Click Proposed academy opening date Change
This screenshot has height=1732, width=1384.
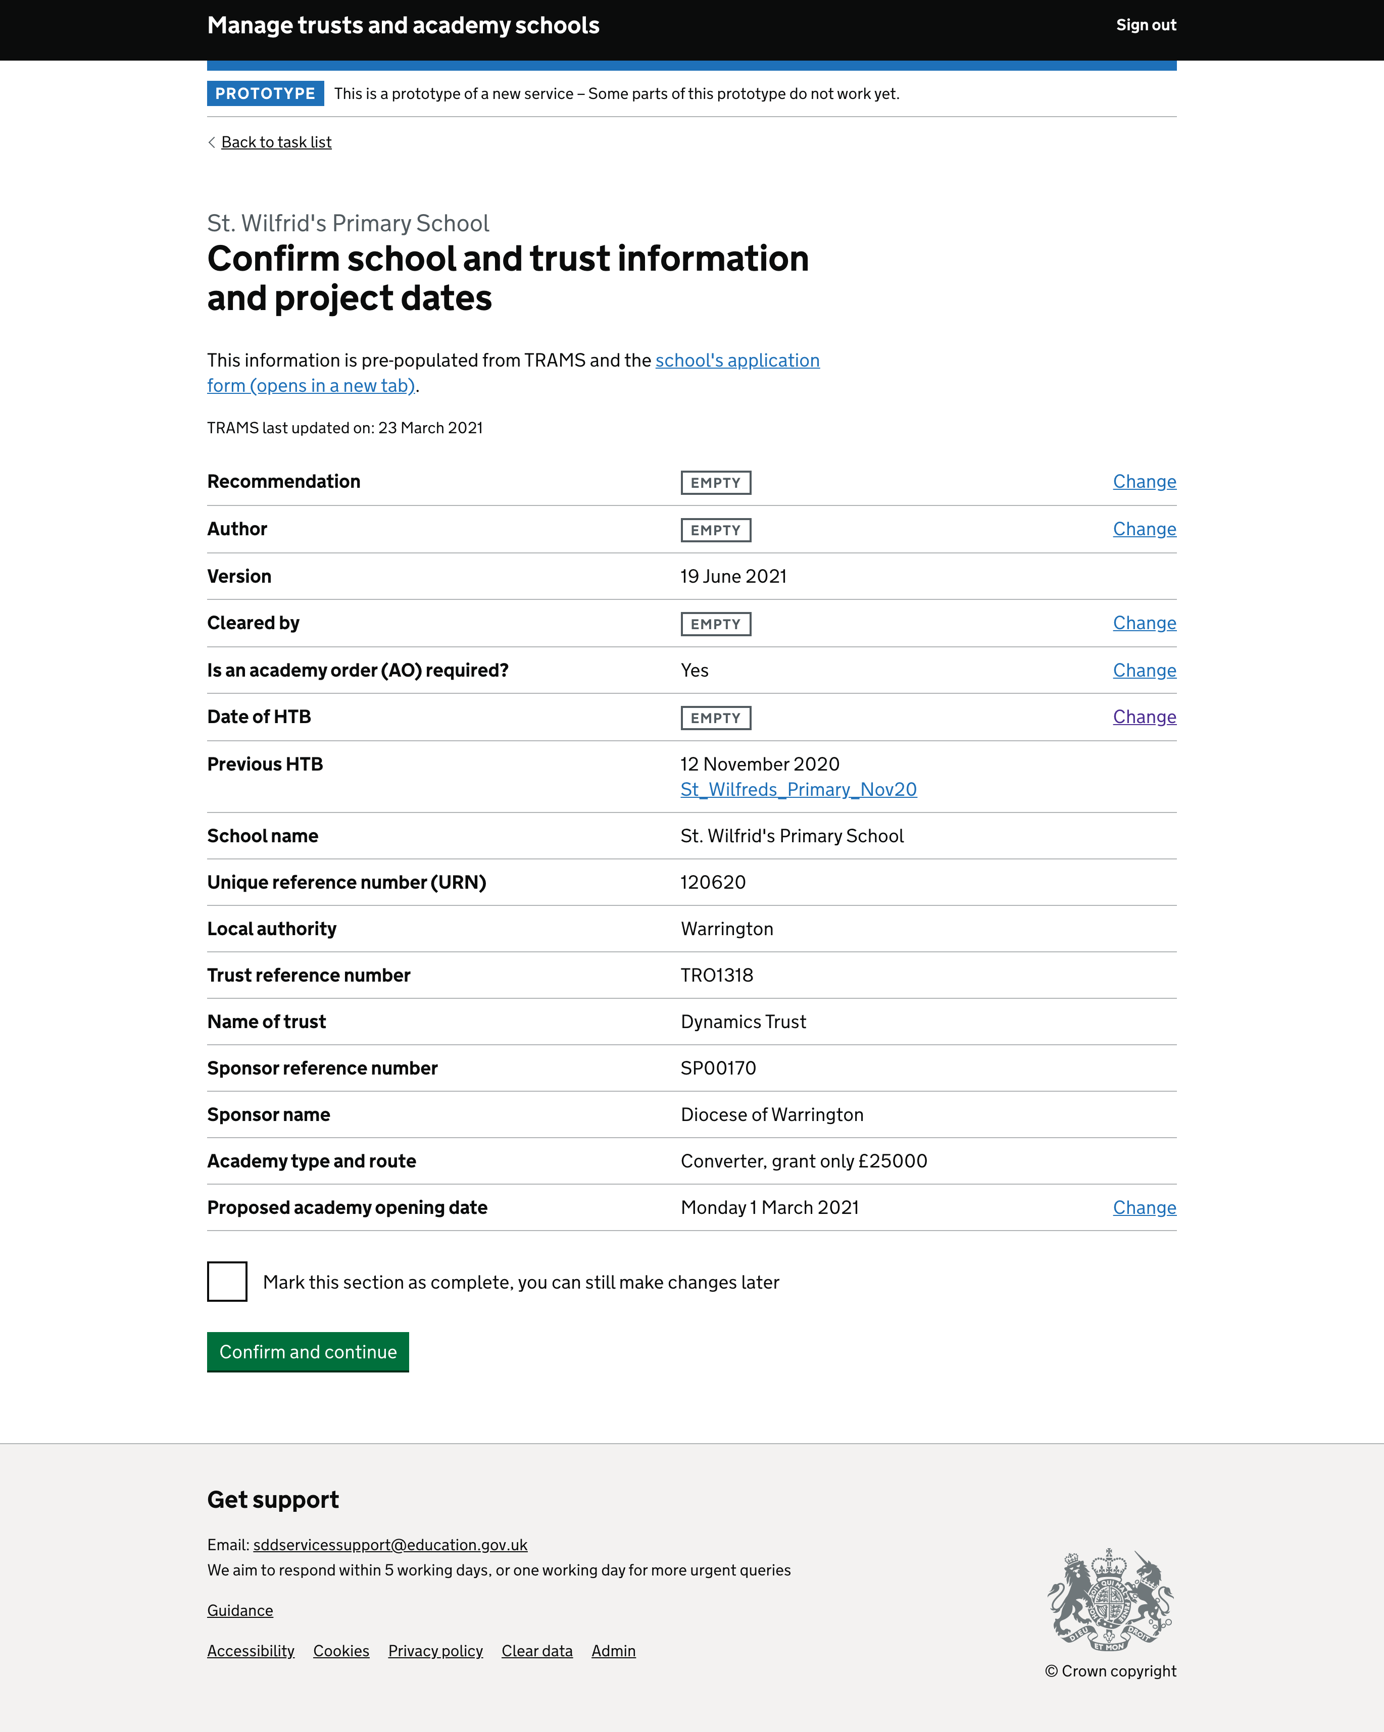click(1144, 1207)
